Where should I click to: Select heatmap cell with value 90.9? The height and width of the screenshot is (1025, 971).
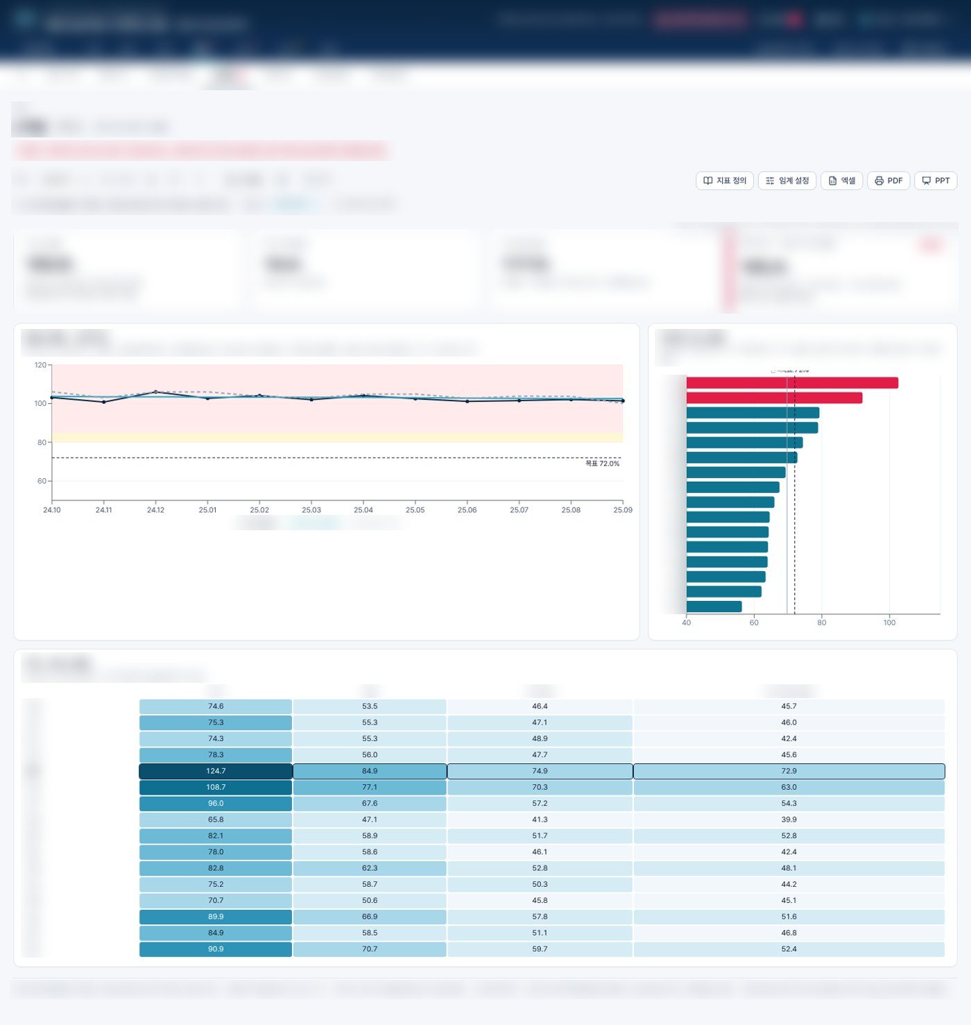[x=216, y=949]
